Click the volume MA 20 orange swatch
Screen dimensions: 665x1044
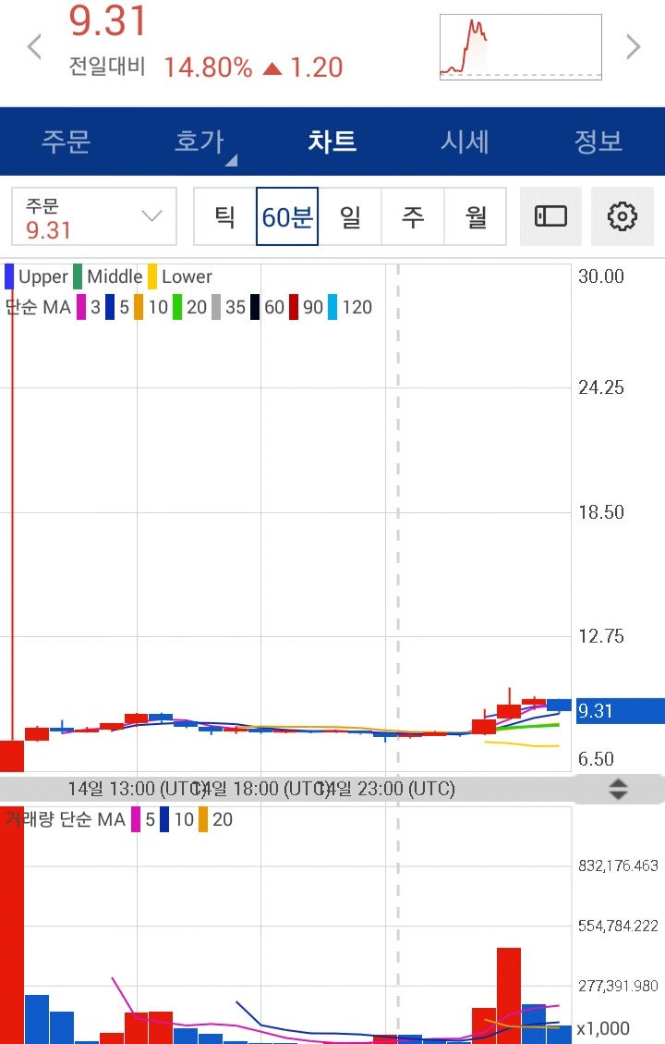point(203,819)
